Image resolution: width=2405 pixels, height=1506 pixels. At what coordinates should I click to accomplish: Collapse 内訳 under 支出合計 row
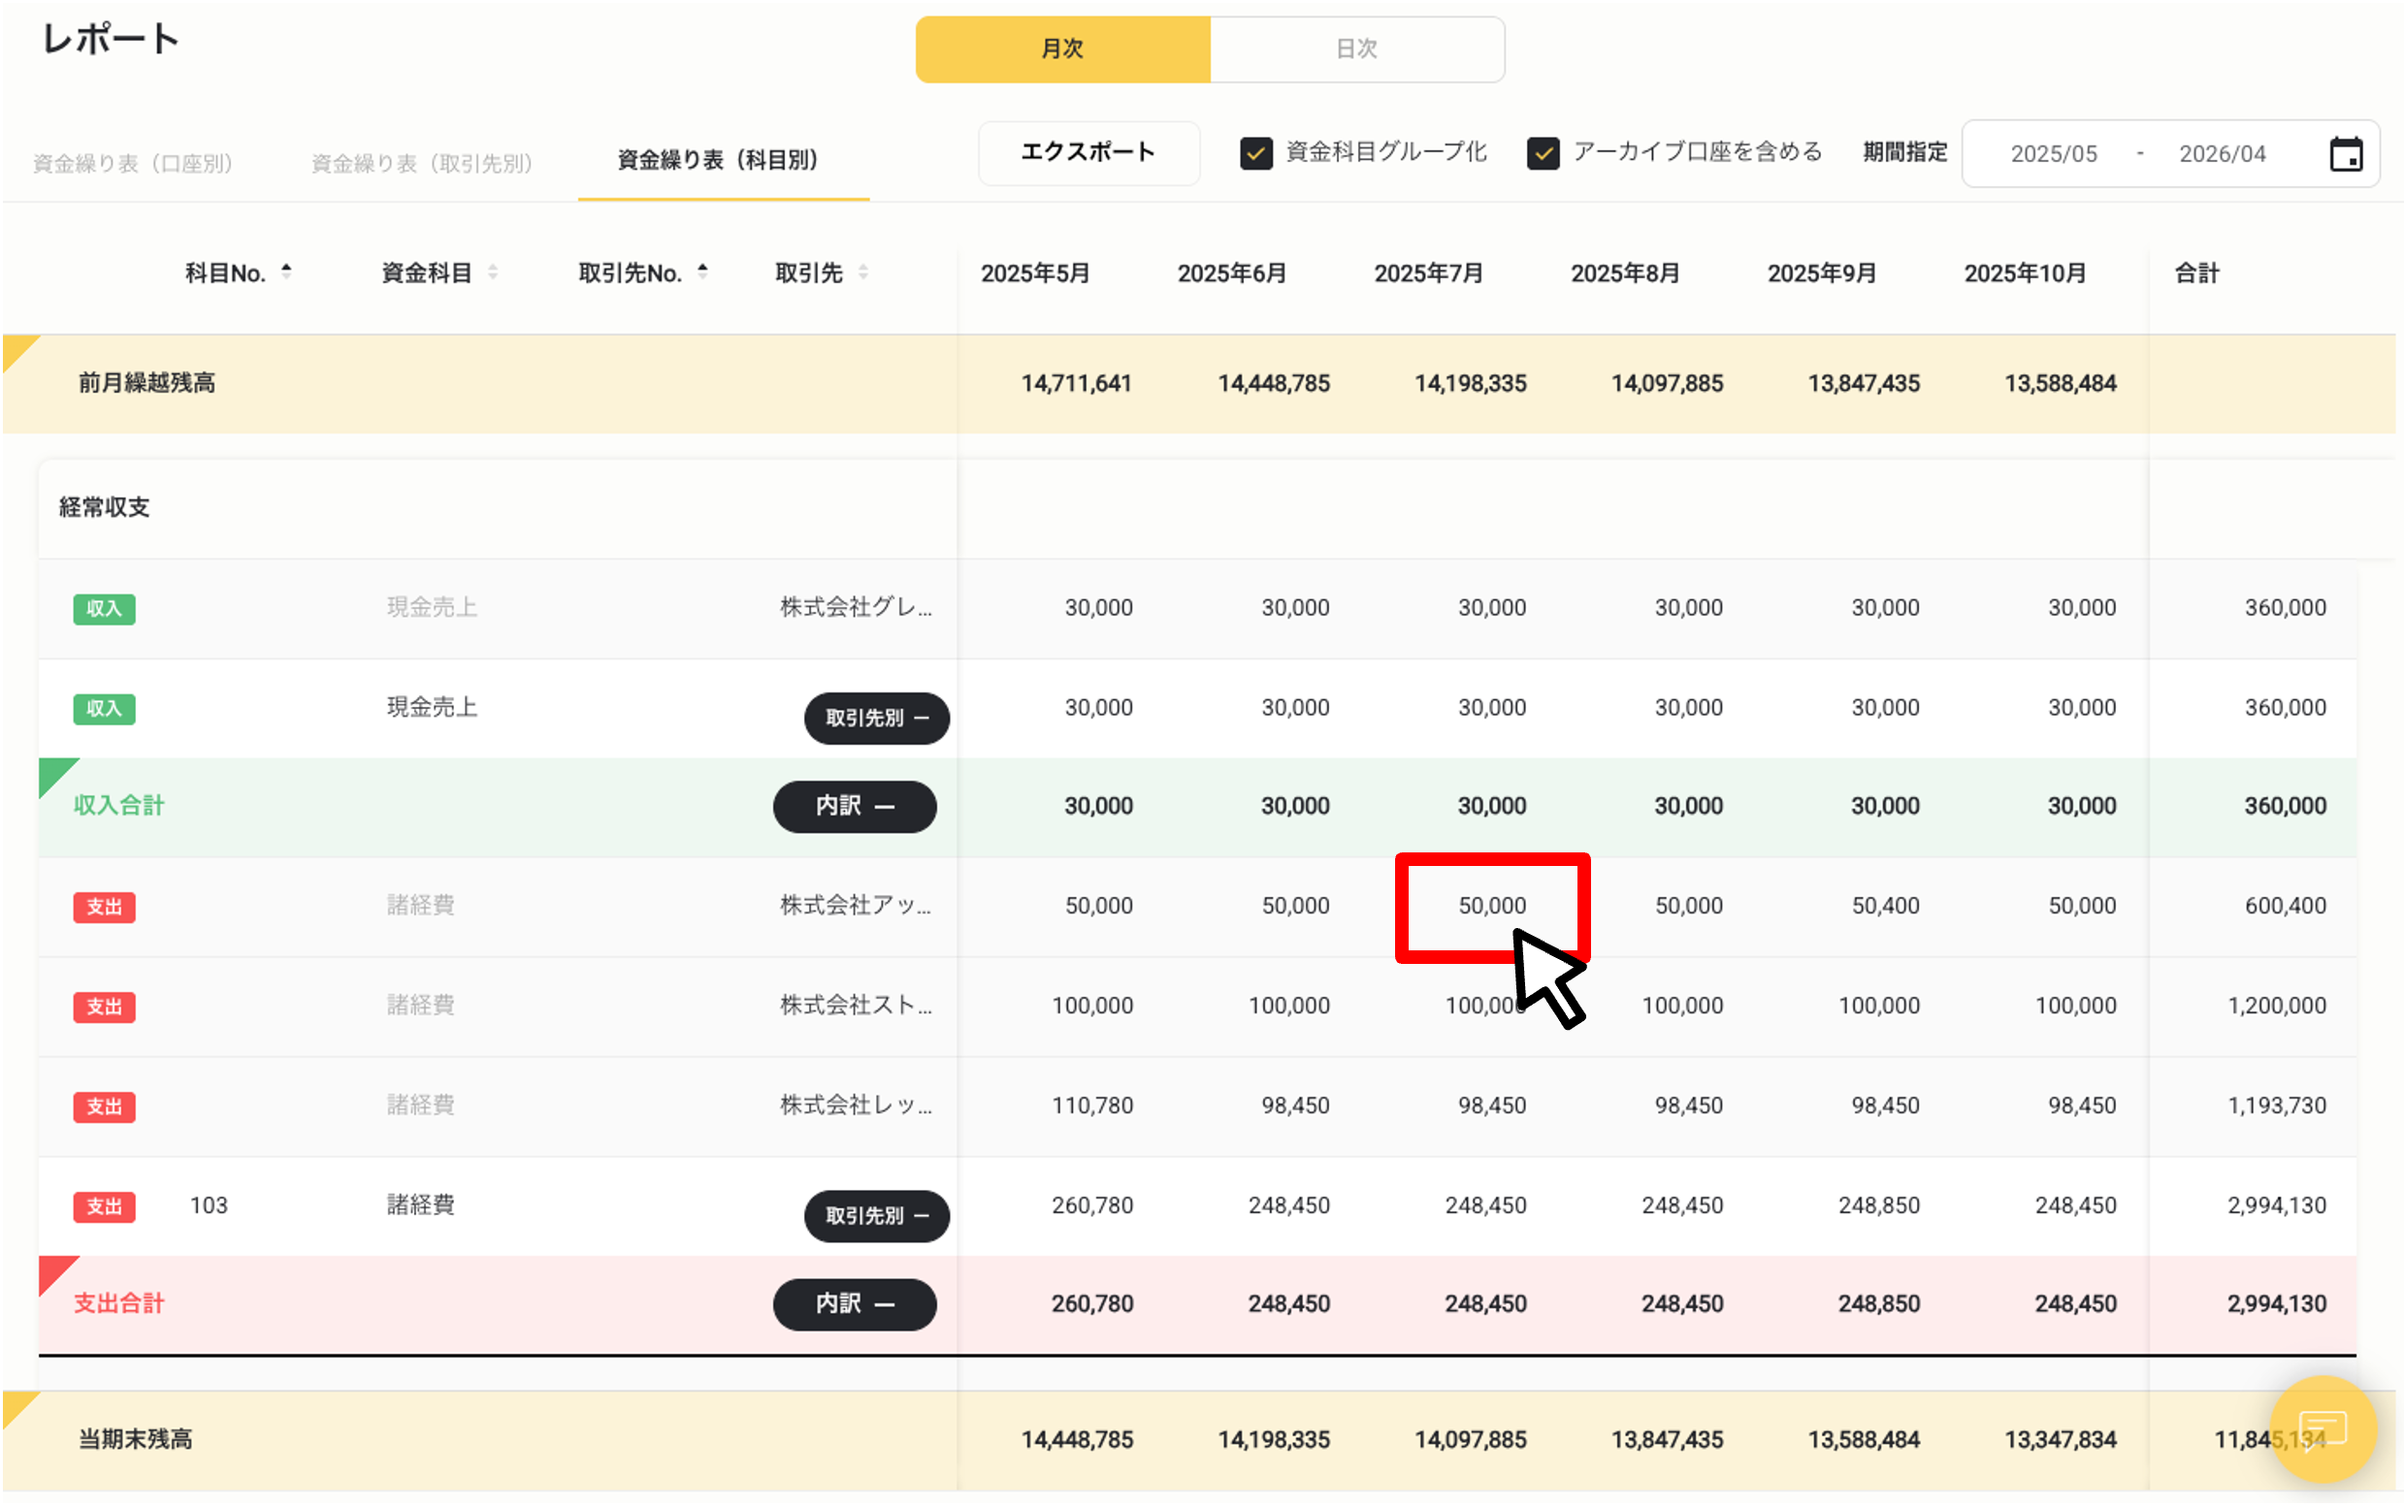[854, 1303]
